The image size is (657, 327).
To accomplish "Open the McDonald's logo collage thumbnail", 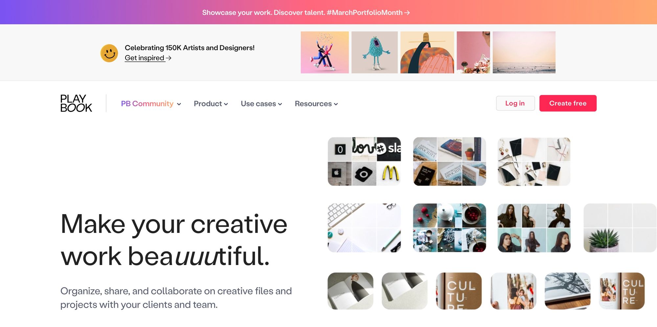I will 364,161.
